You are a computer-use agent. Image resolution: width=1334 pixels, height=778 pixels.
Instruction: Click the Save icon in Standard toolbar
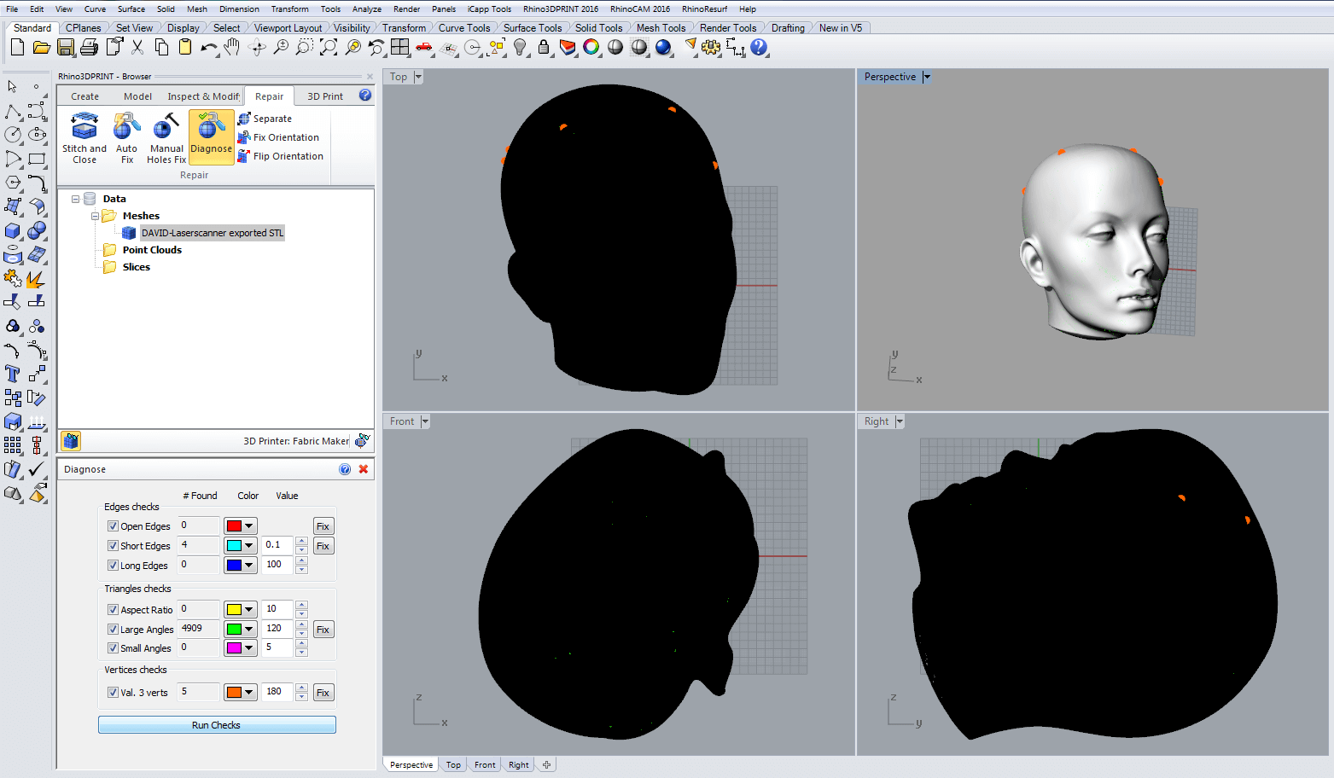(65, 48)
